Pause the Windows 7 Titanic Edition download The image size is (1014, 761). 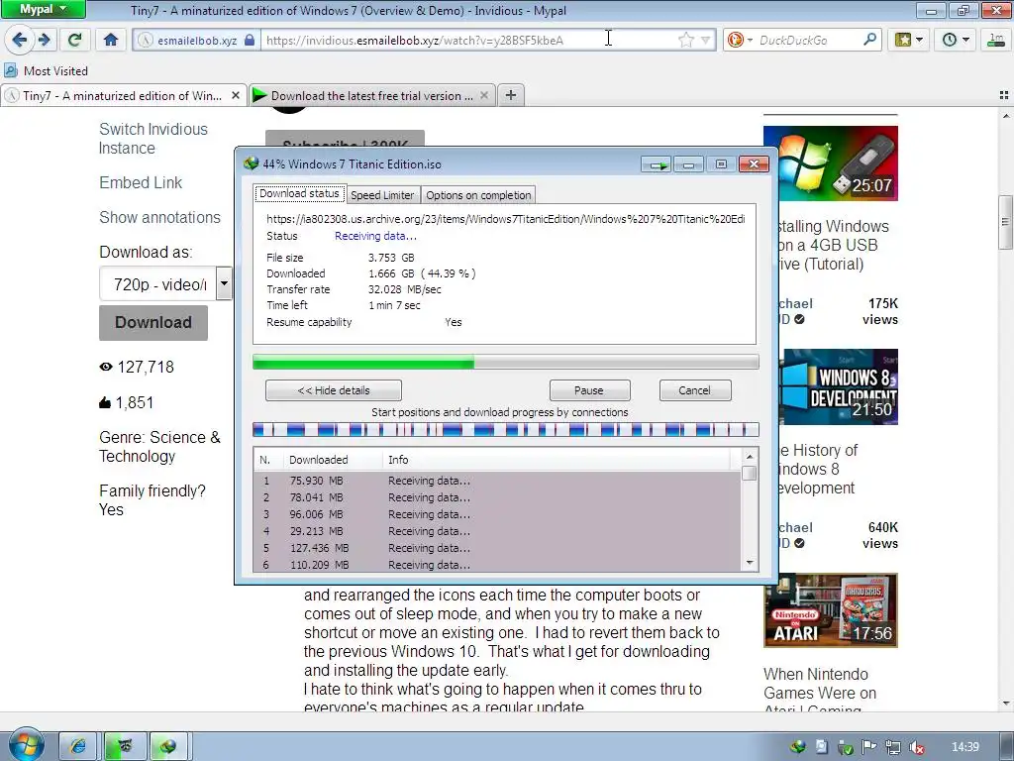pos(589,390)
